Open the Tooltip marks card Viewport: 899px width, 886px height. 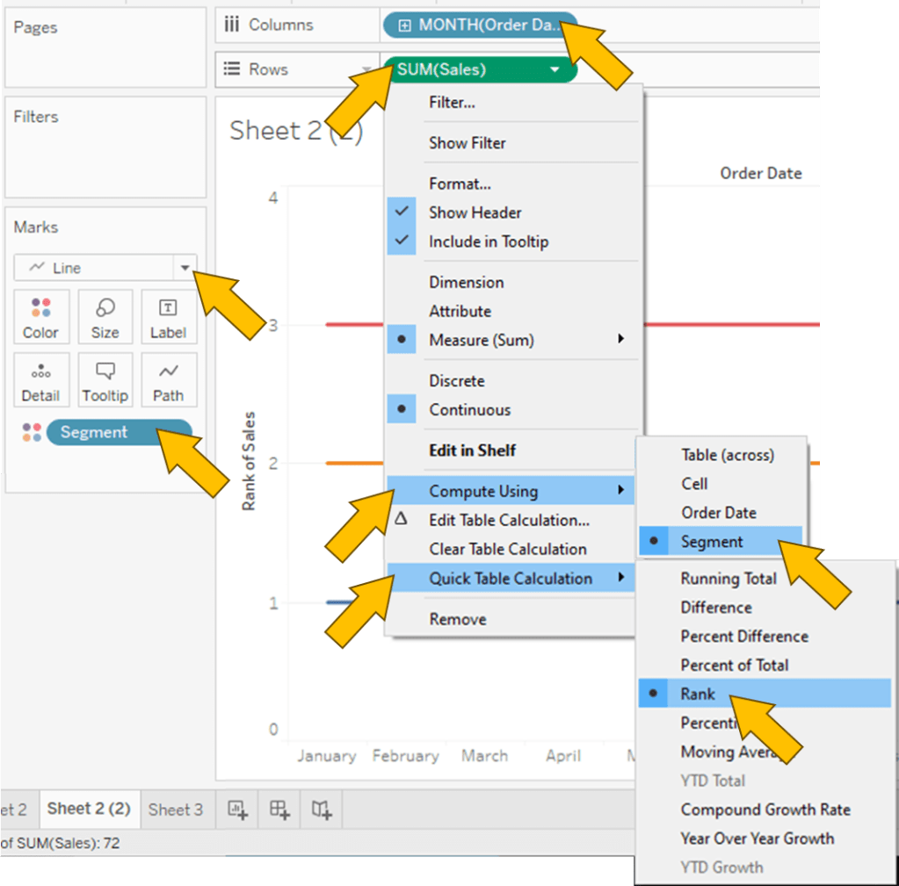coord(105,380)
